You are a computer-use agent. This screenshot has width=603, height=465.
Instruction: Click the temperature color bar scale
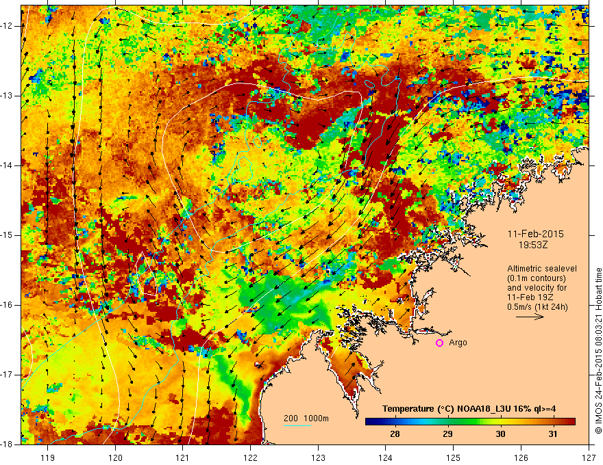point(470,422)
